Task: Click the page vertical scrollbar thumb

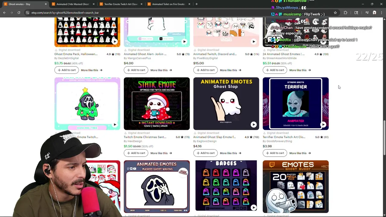Action: point(384,138)
